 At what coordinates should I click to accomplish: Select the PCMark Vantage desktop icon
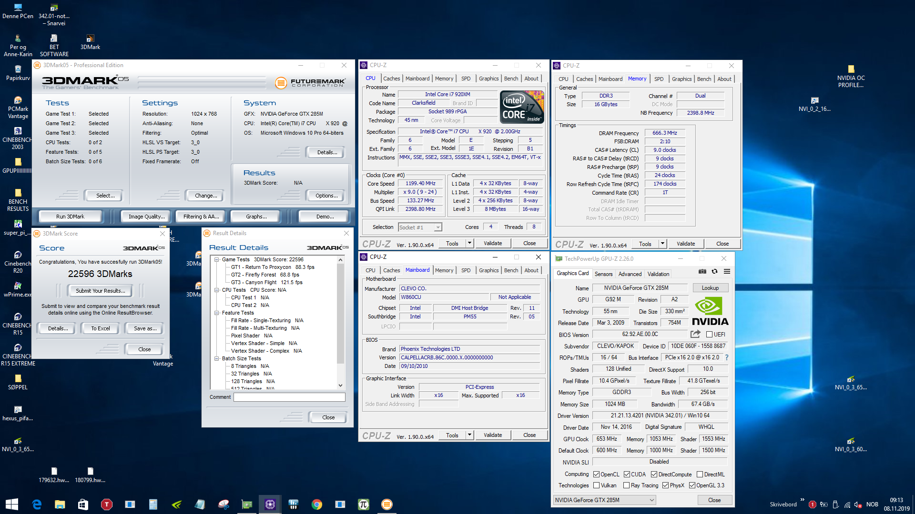tap(18, 108)
